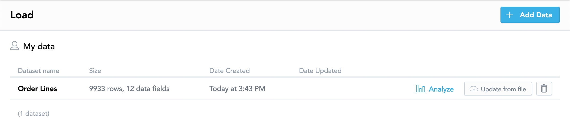The height and width of the screenshot is (127, 570).
Task: Click the bar chart Analyze icon
Action: pyautogui.click(x=420, y=88)
